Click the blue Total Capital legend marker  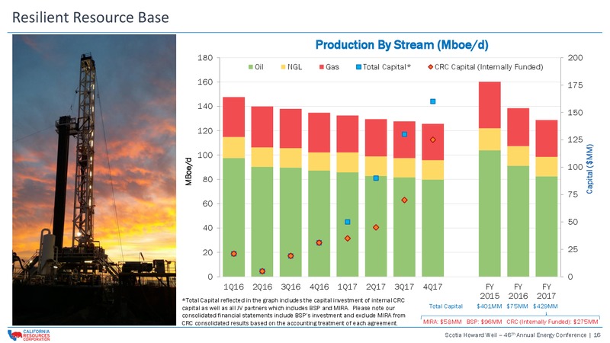pyautogui.click(x=358, y=67)
